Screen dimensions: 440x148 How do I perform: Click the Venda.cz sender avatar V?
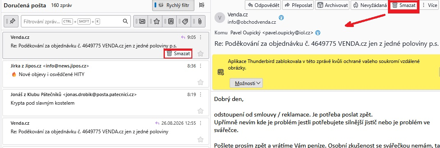point(220,18)
